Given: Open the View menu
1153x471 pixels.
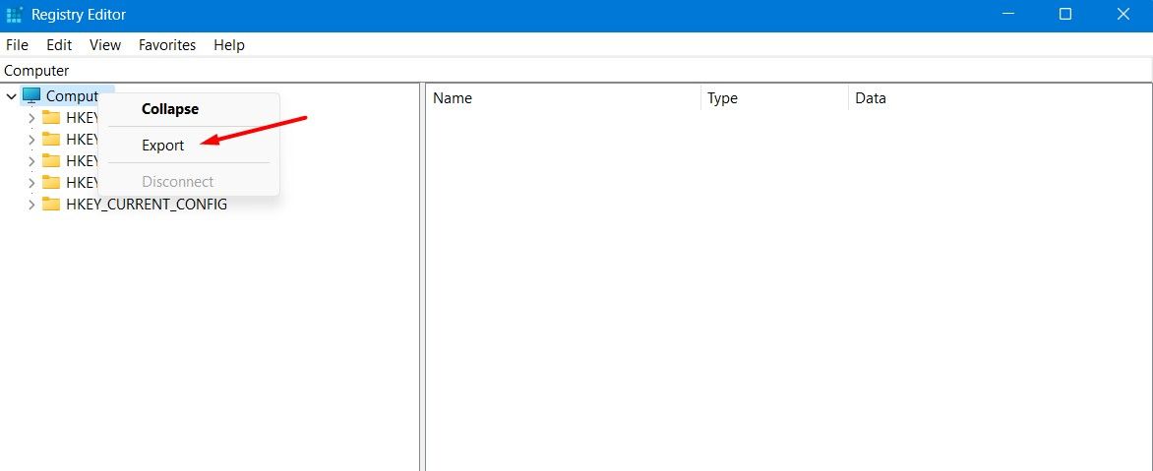Looking at the screenshot, I should click(105, 45).
